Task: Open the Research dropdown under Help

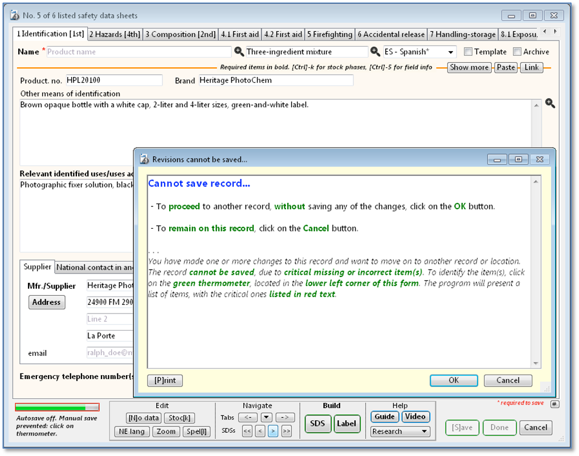Action: 400,431
